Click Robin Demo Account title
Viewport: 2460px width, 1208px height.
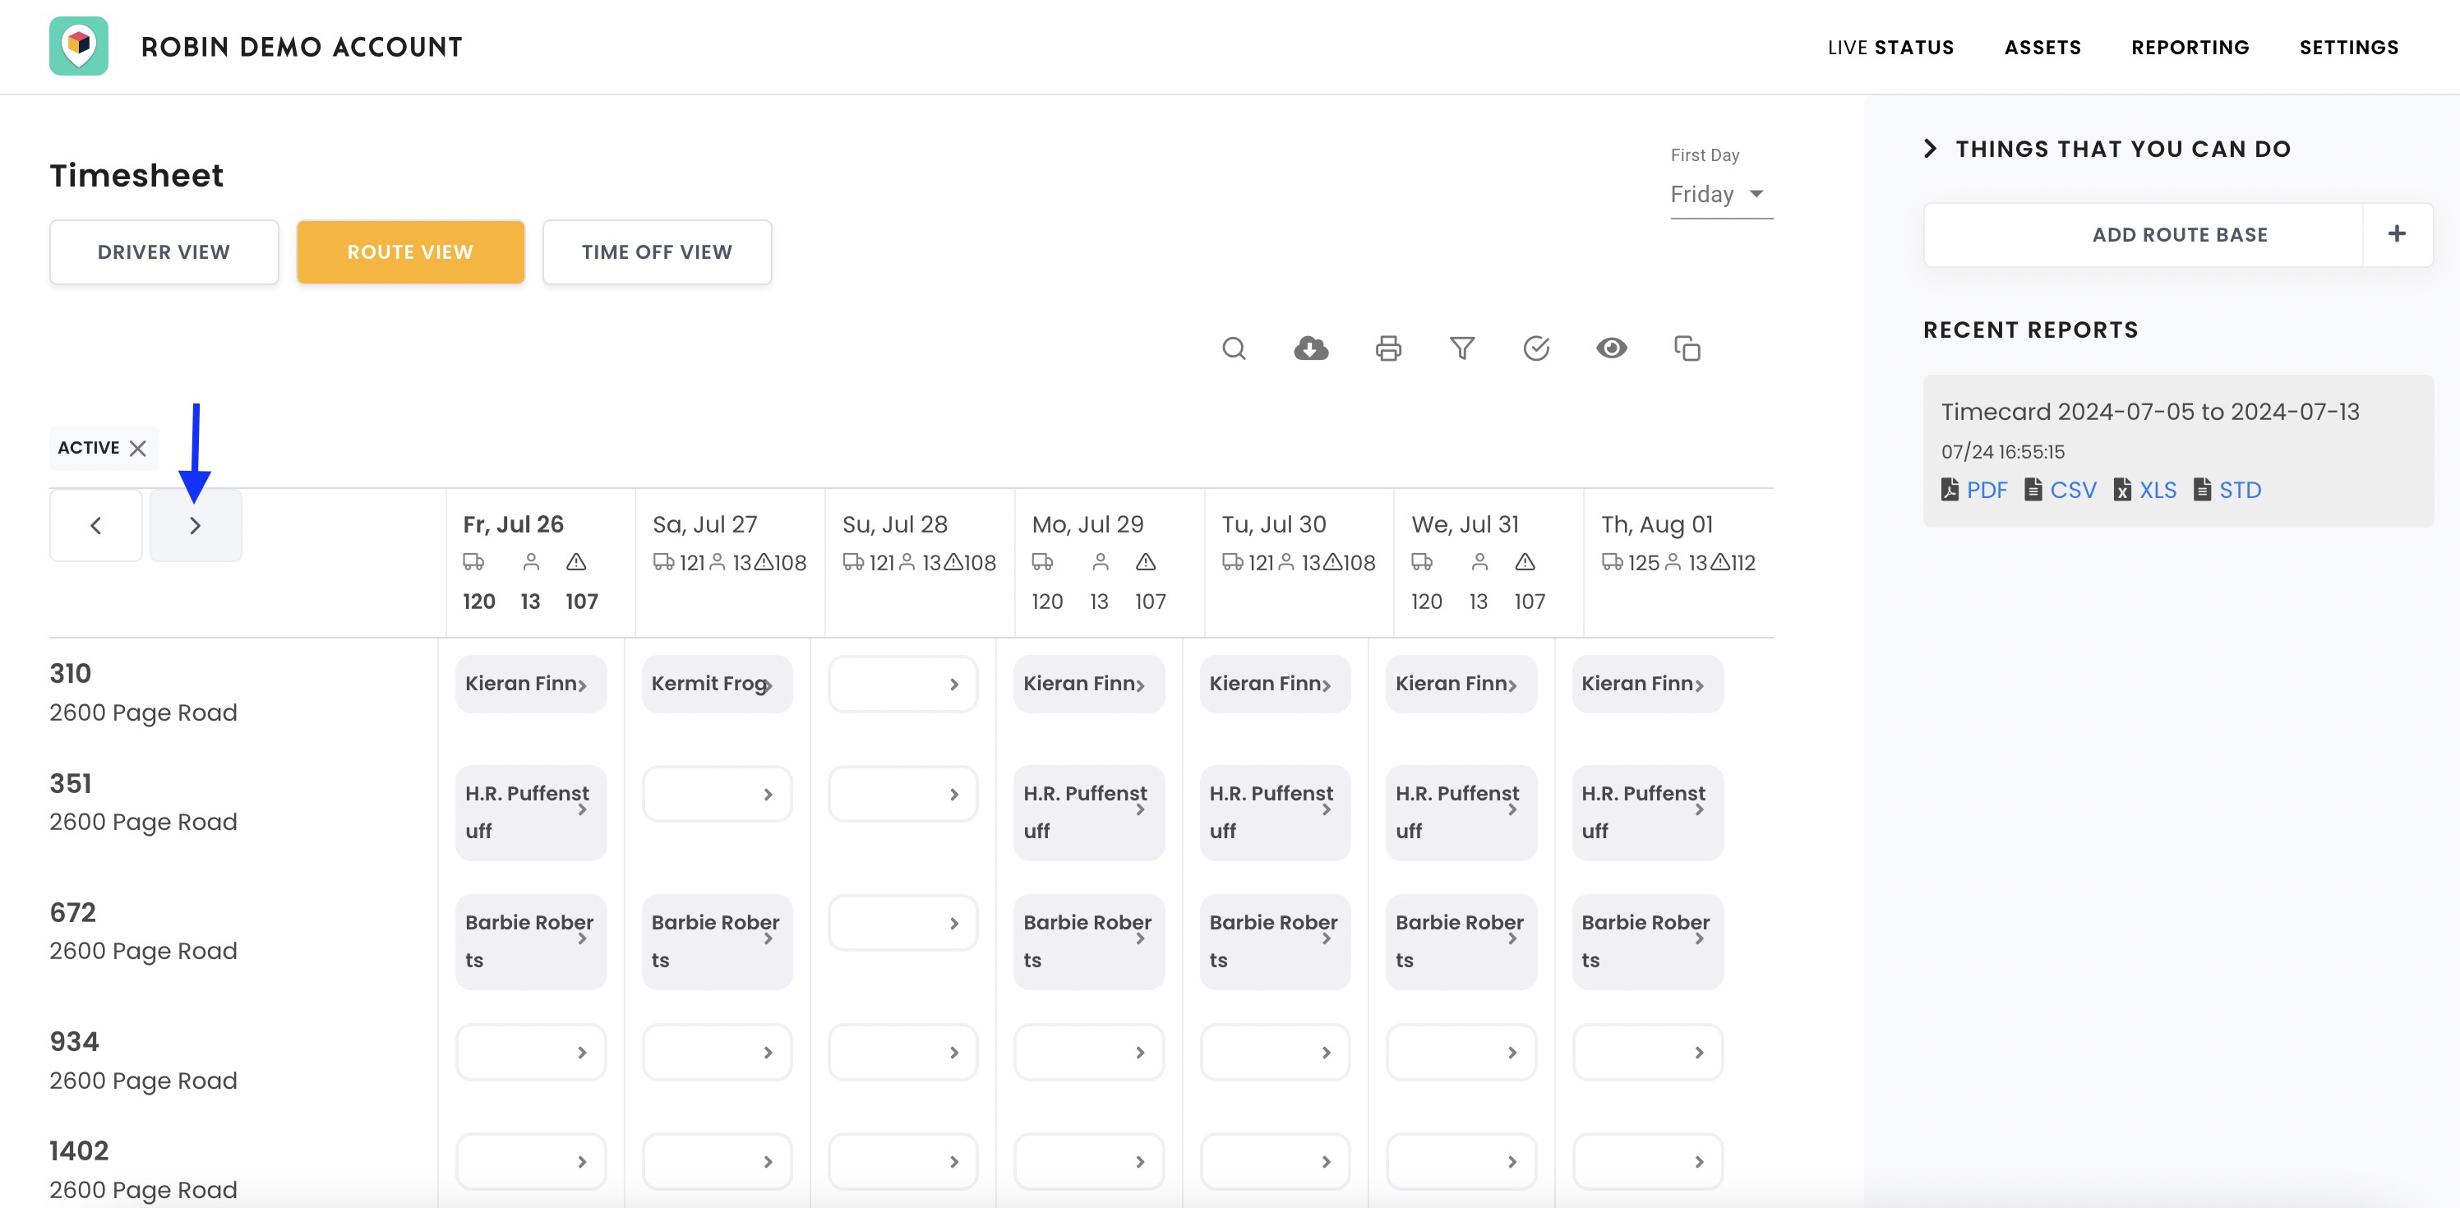(x=302, y=47)
